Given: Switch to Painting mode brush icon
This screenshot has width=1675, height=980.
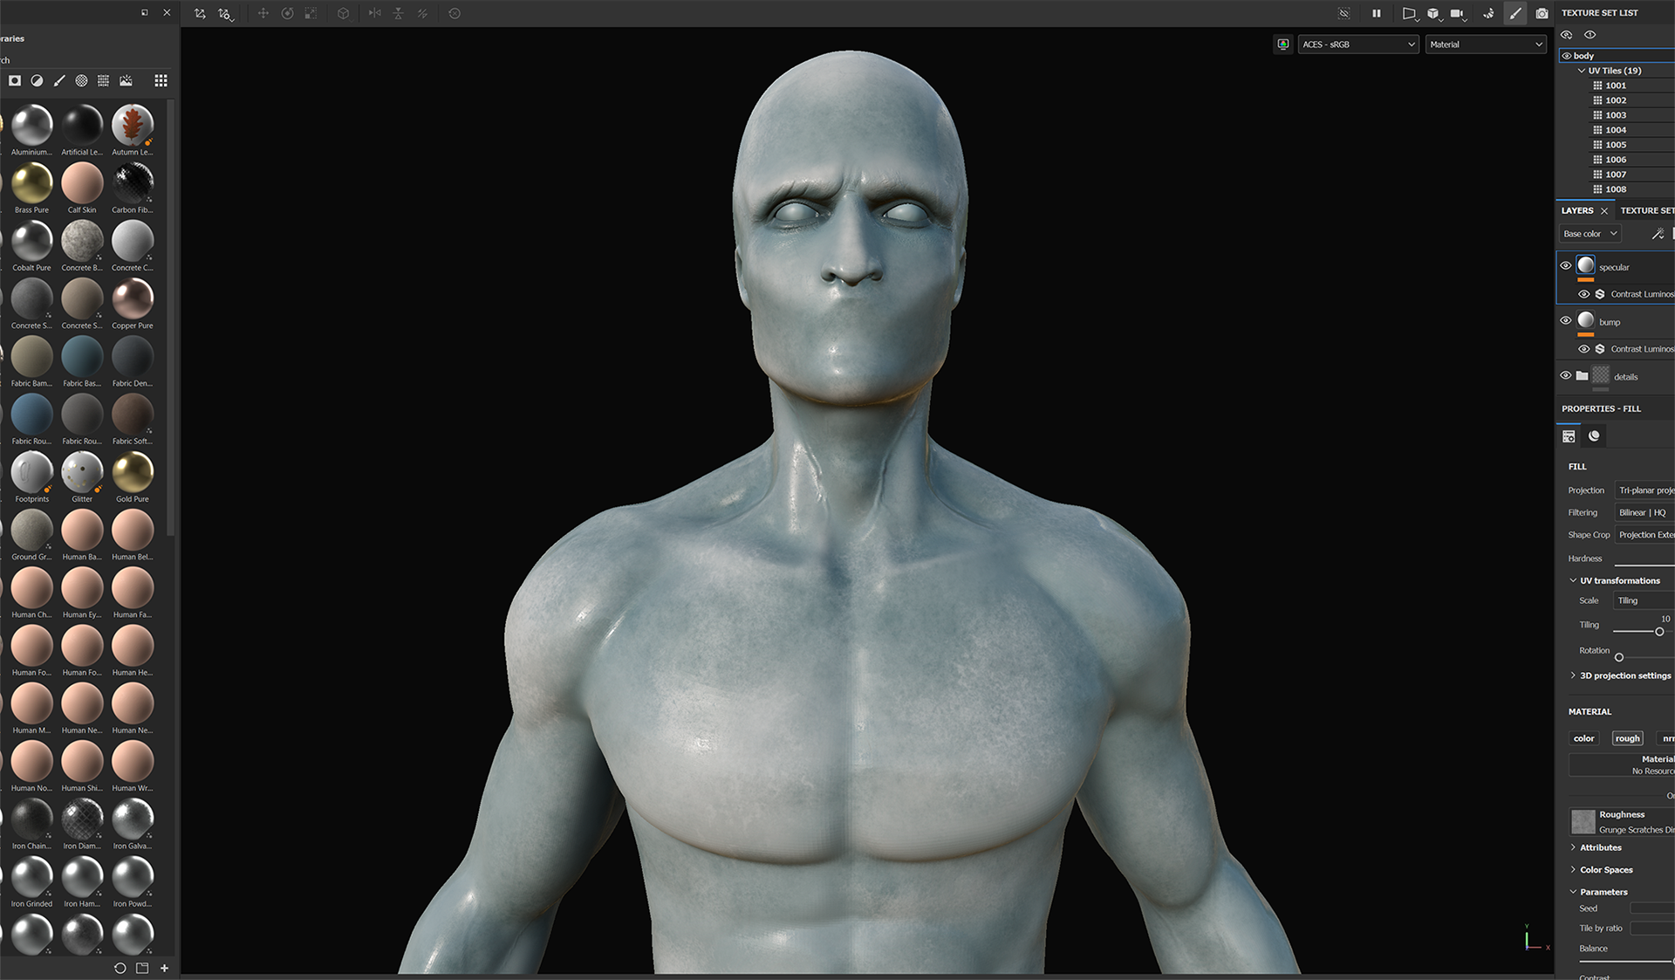Looking at the screenshot, I should click(x=1515, y=13).
